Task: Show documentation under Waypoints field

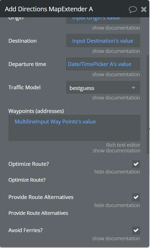Action: click(x=116, y=151)
